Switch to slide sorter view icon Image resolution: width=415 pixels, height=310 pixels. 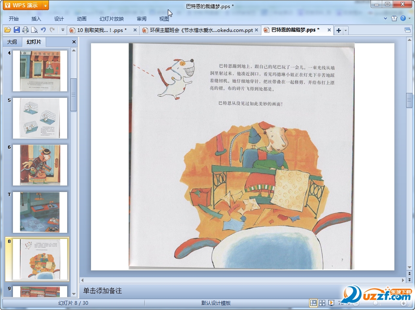[322, 303]
